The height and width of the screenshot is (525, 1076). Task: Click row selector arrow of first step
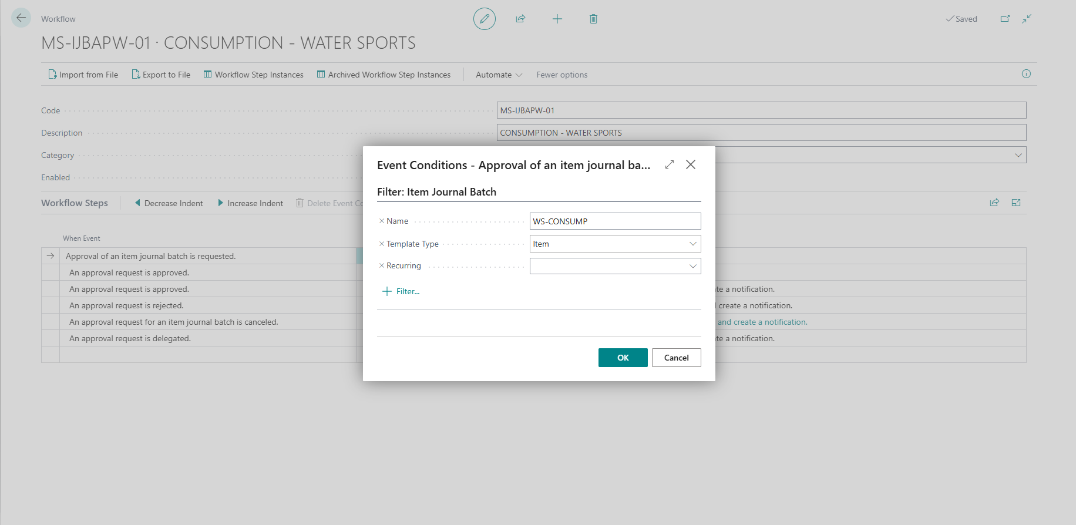pos(51,256)
